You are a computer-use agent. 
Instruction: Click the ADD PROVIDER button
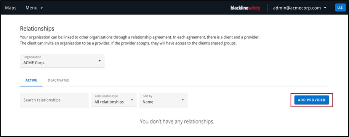pos(312,100)
